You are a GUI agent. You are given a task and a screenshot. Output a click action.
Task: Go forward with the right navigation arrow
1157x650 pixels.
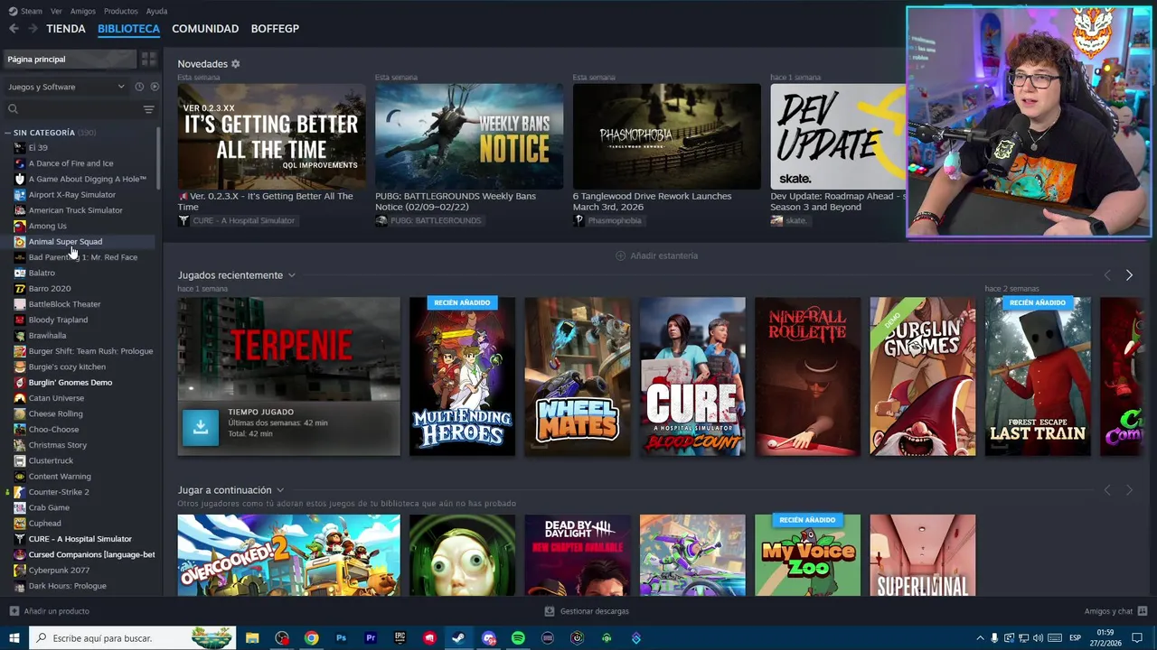coord(33,29)
